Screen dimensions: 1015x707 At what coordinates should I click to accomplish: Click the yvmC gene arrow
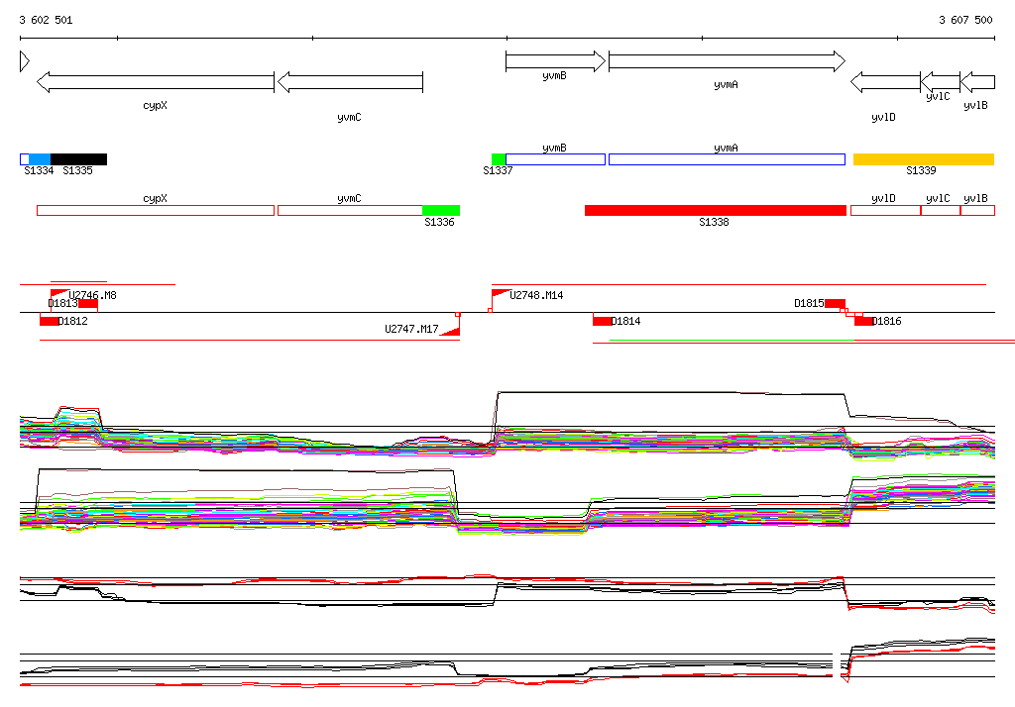pyautogui.click(x=350, y=82)
